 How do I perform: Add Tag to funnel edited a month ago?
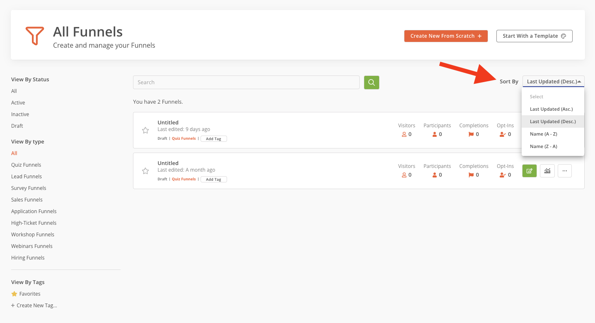(x=214, y=179)
